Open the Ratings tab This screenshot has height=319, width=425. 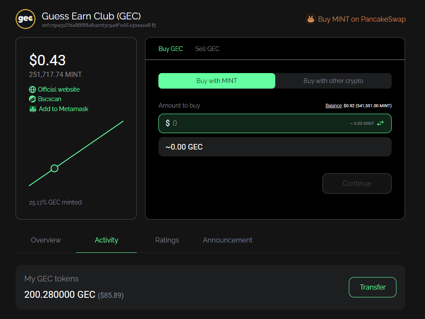[x=167, y=240]
